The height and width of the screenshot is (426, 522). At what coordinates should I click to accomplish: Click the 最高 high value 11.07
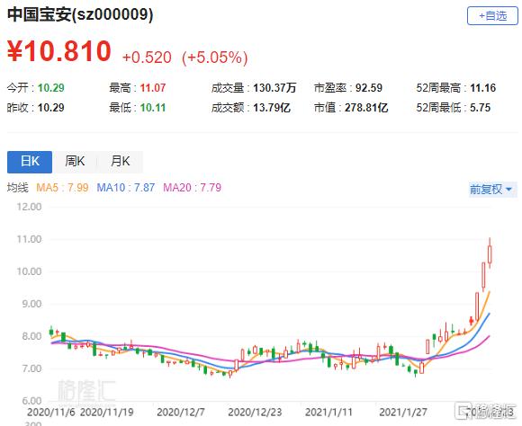point(152,88)
